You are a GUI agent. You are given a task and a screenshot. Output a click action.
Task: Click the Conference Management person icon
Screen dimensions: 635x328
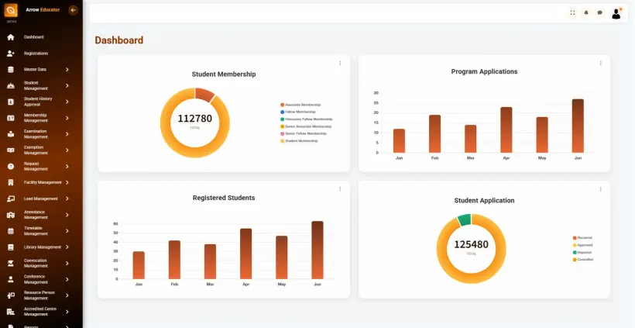click(11, 279)
